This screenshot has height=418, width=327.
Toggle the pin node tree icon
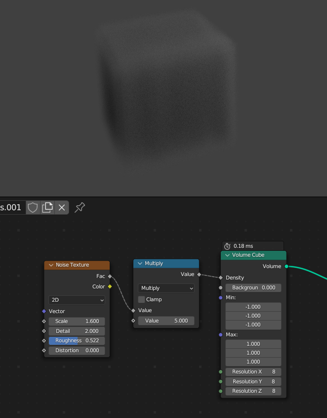click(x=80, y=207)
